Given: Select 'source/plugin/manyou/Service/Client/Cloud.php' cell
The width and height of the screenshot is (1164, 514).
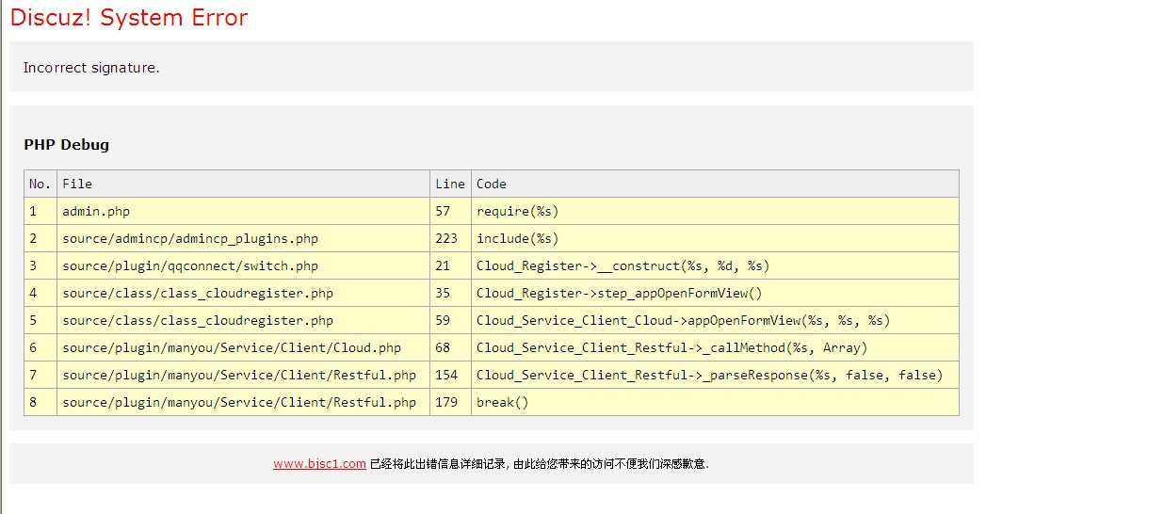Looking at the screenshot, I should (x=243, y=347).
